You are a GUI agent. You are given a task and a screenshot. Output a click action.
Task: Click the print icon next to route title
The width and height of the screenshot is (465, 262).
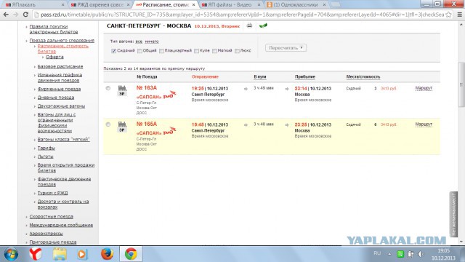pos(249,25)
